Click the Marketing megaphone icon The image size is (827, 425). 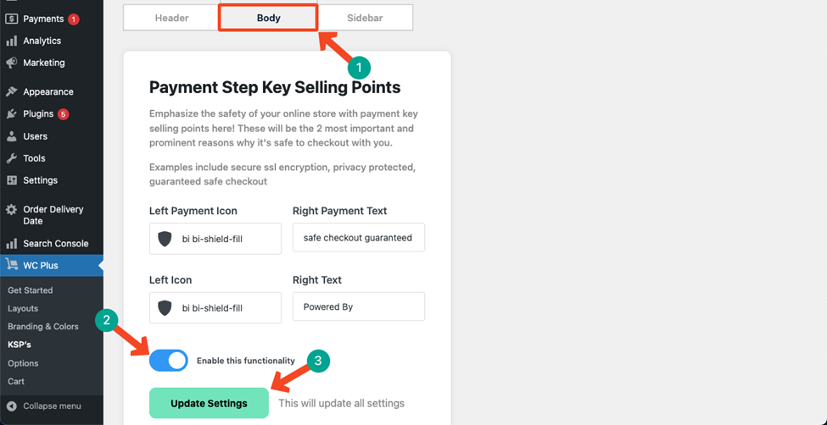[x=12, y=63]
